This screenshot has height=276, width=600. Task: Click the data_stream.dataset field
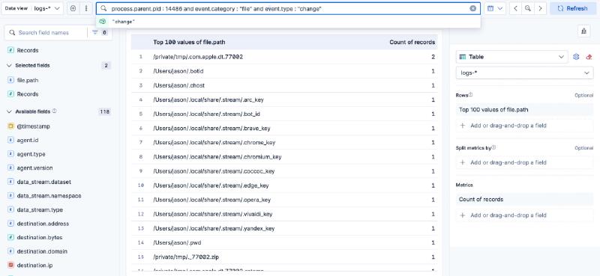(x=44, y=182)
